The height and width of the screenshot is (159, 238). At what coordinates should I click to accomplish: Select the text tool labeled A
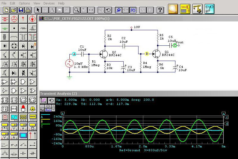click(x=52, y=10)
